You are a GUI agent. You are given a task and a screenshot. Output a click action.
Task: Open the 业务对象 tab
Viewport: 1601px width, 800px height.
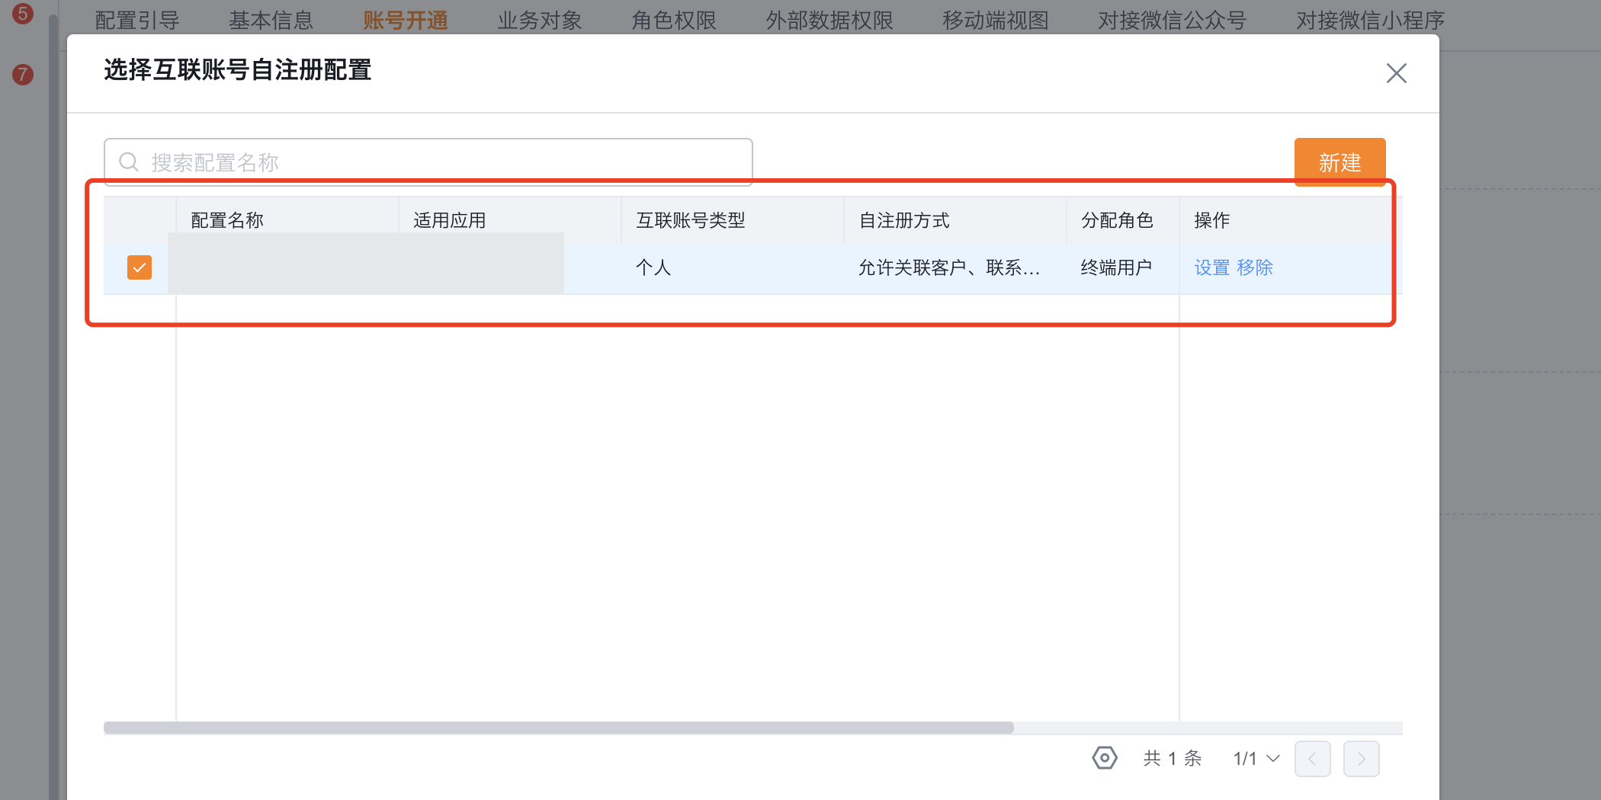(x=540, y=21)
